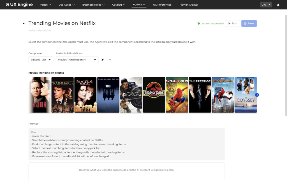The width and height of the screenshot is (287, 180).
Task: Go back using the left arrow icon
Action: pos(24,24)
